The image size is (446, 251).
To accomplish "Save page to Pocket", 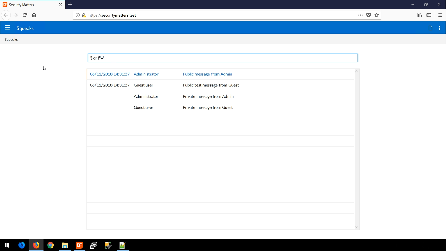I will pos(369,15).
